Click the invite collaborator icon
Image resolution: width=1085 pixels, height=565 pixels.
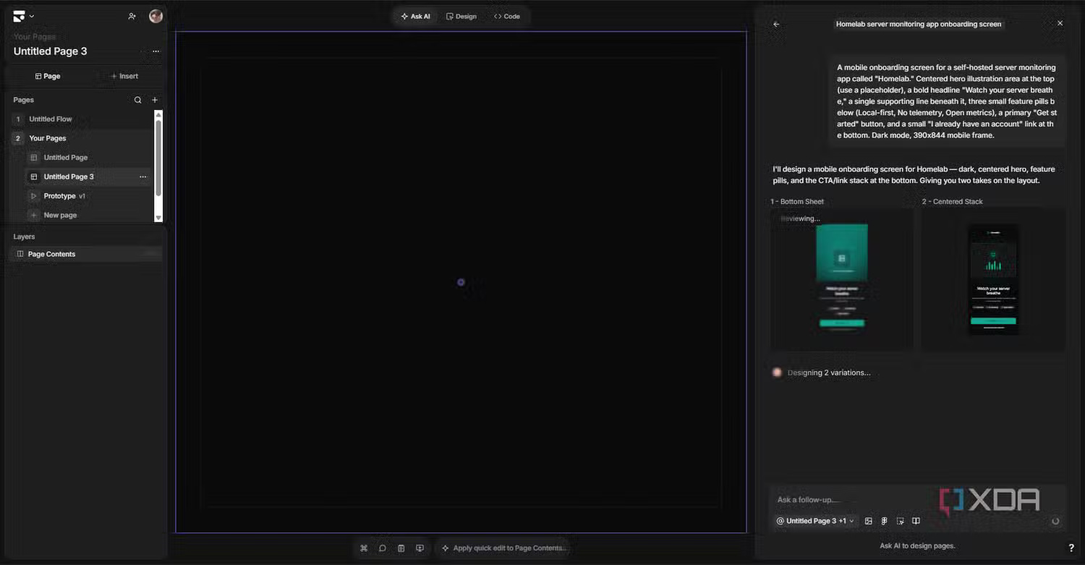click(132, 16)
